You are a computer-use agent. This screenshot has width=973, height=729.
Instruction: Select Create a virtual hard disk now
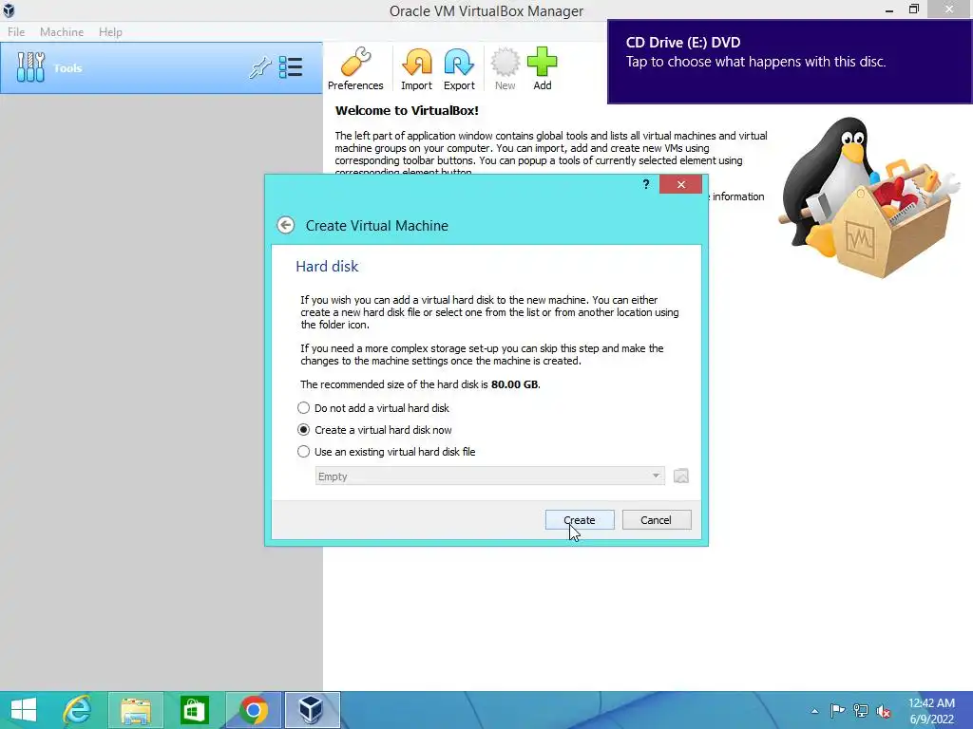(x=374, y=430)
